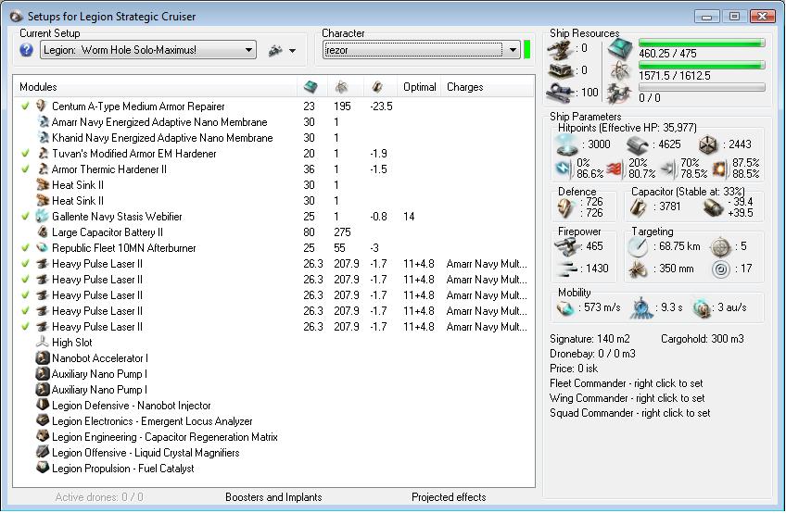Click the Dronebay: 0 / 0 m3 text

coord(592,354)
